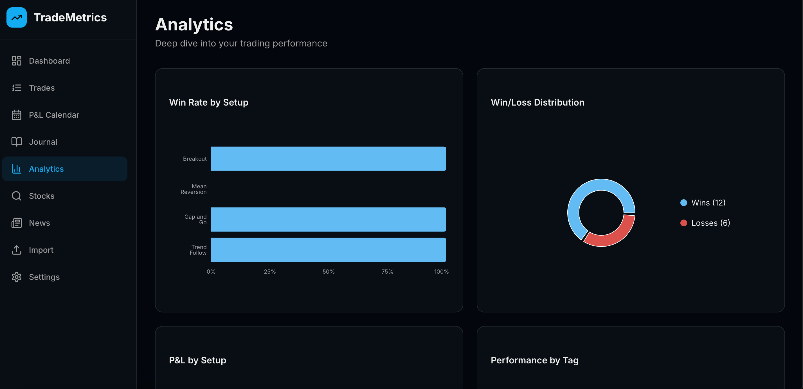Click the Analytics bar chart icon

[16, 169]
